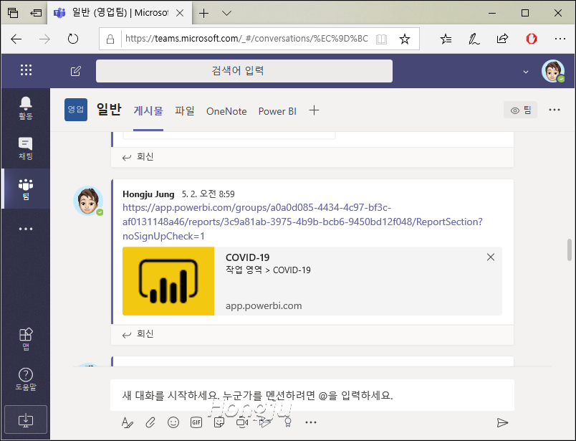
Task: Click the site lock icon
Action: point(110,39)
